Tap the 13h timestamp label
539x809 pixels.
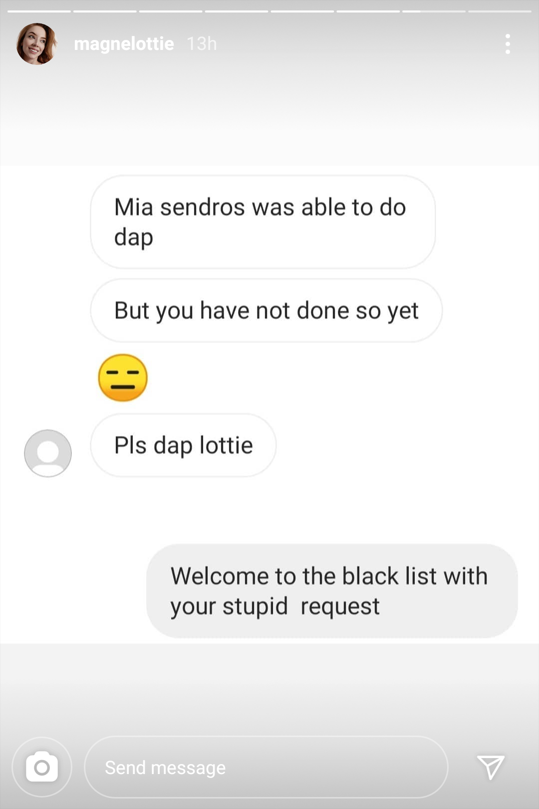202,44
